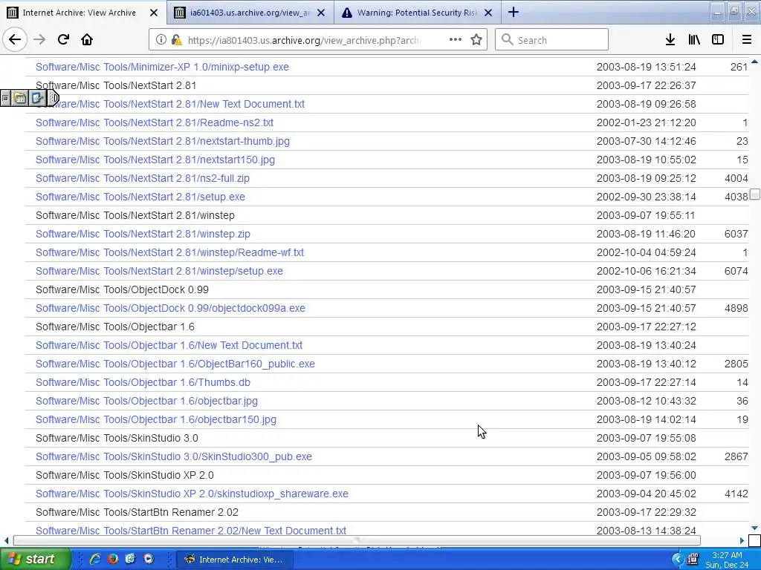Close the Internet Archive: View Archive tab
This screenshot has height=570, width=761.
(153, 13)
